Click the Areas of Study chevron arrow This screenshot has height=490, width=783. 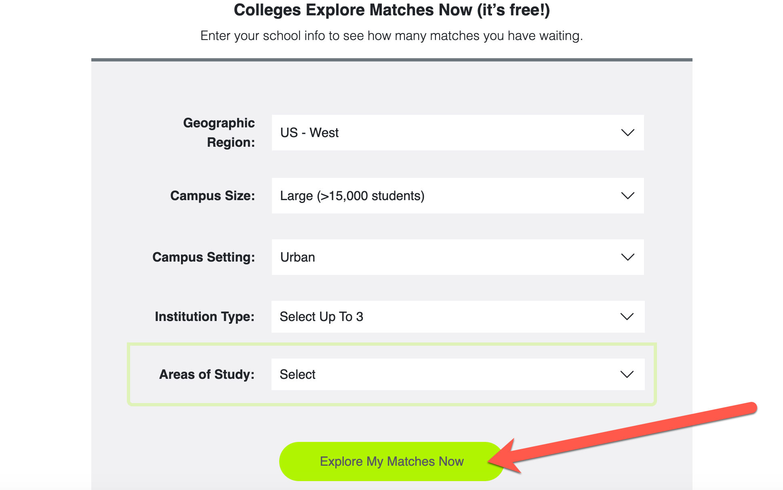627,374
